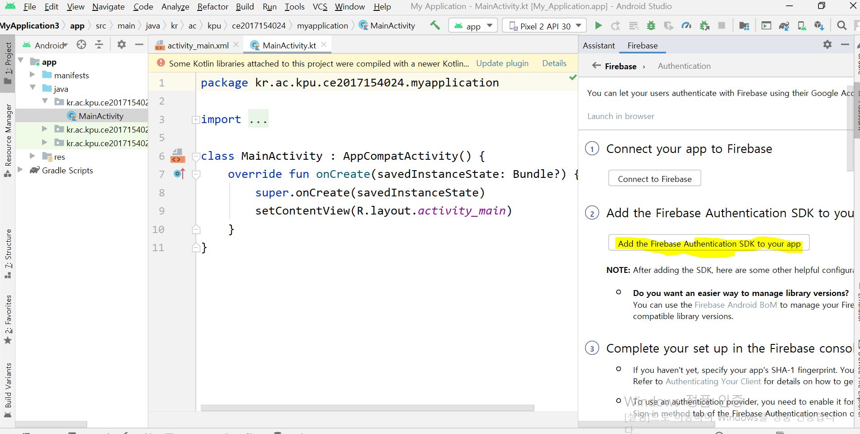Screen dimensions: 860x434
Task: Click the Search Everywhere magnifier icon
Action: (841, 26)
